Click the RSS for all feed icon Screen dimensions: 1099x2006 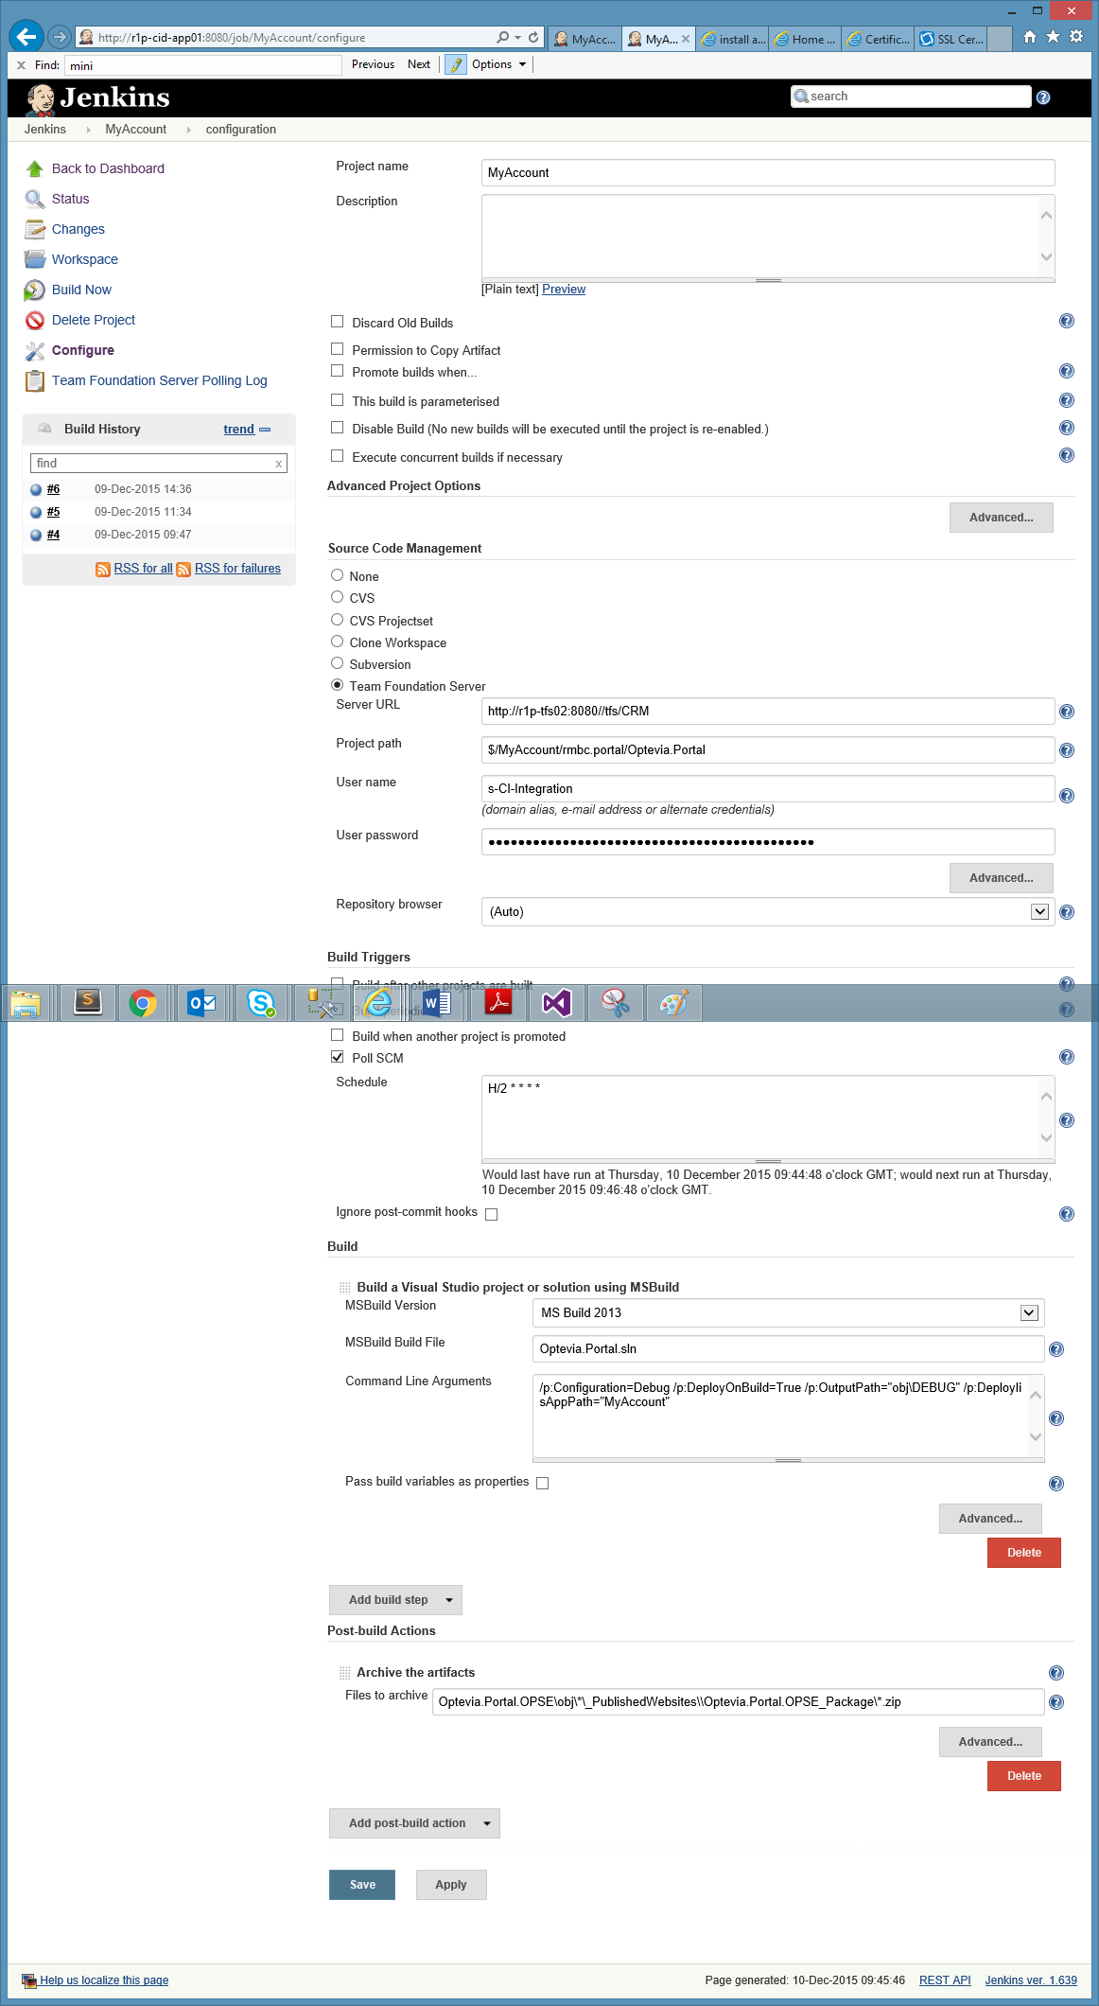103,569
